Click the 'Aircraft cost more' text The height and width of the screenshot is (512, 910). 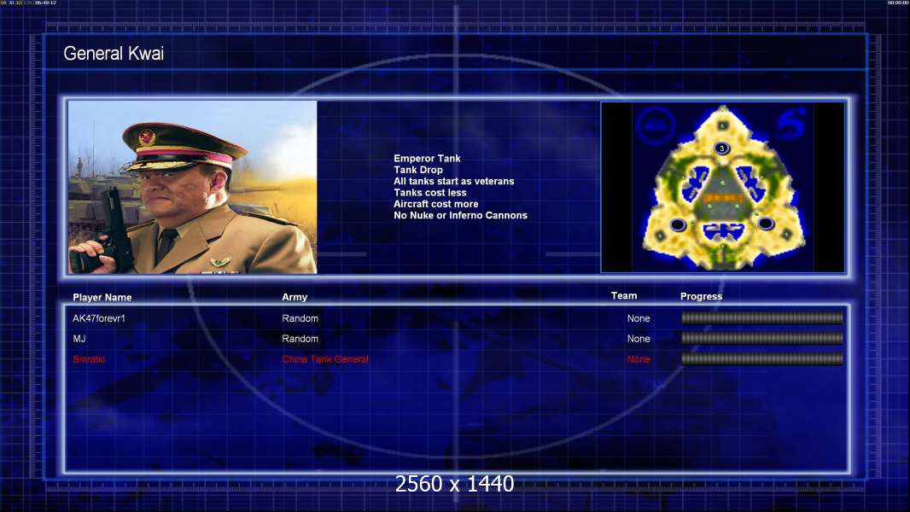(436, 204)
